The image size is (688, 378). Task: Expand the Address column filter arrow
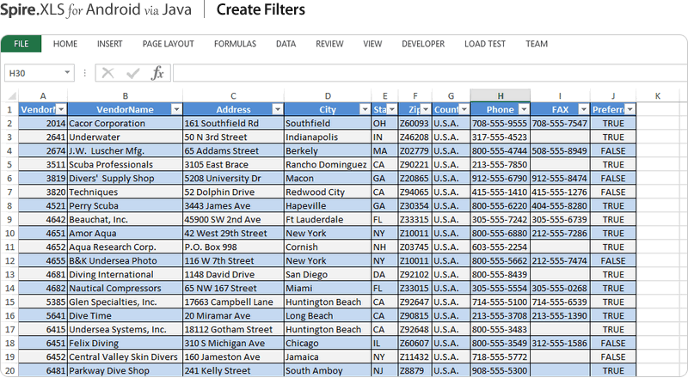277,110
